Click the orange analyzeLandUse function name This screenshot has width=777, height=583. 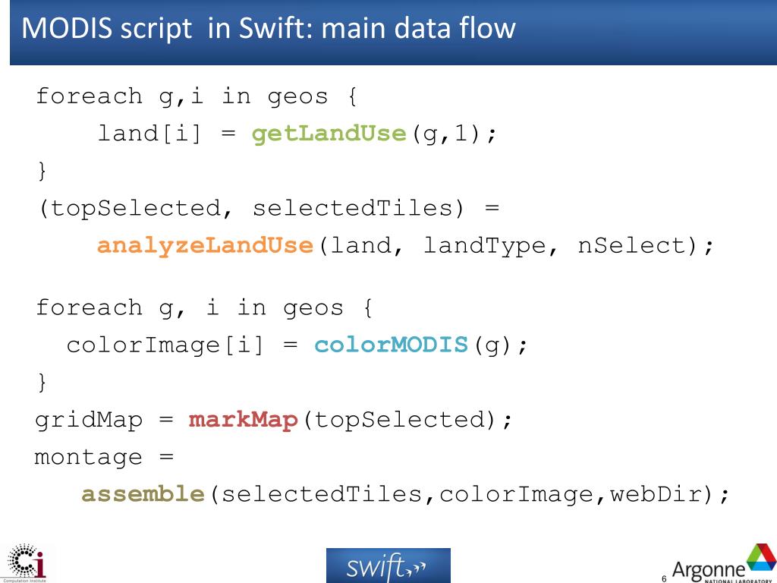pos(205,246)
